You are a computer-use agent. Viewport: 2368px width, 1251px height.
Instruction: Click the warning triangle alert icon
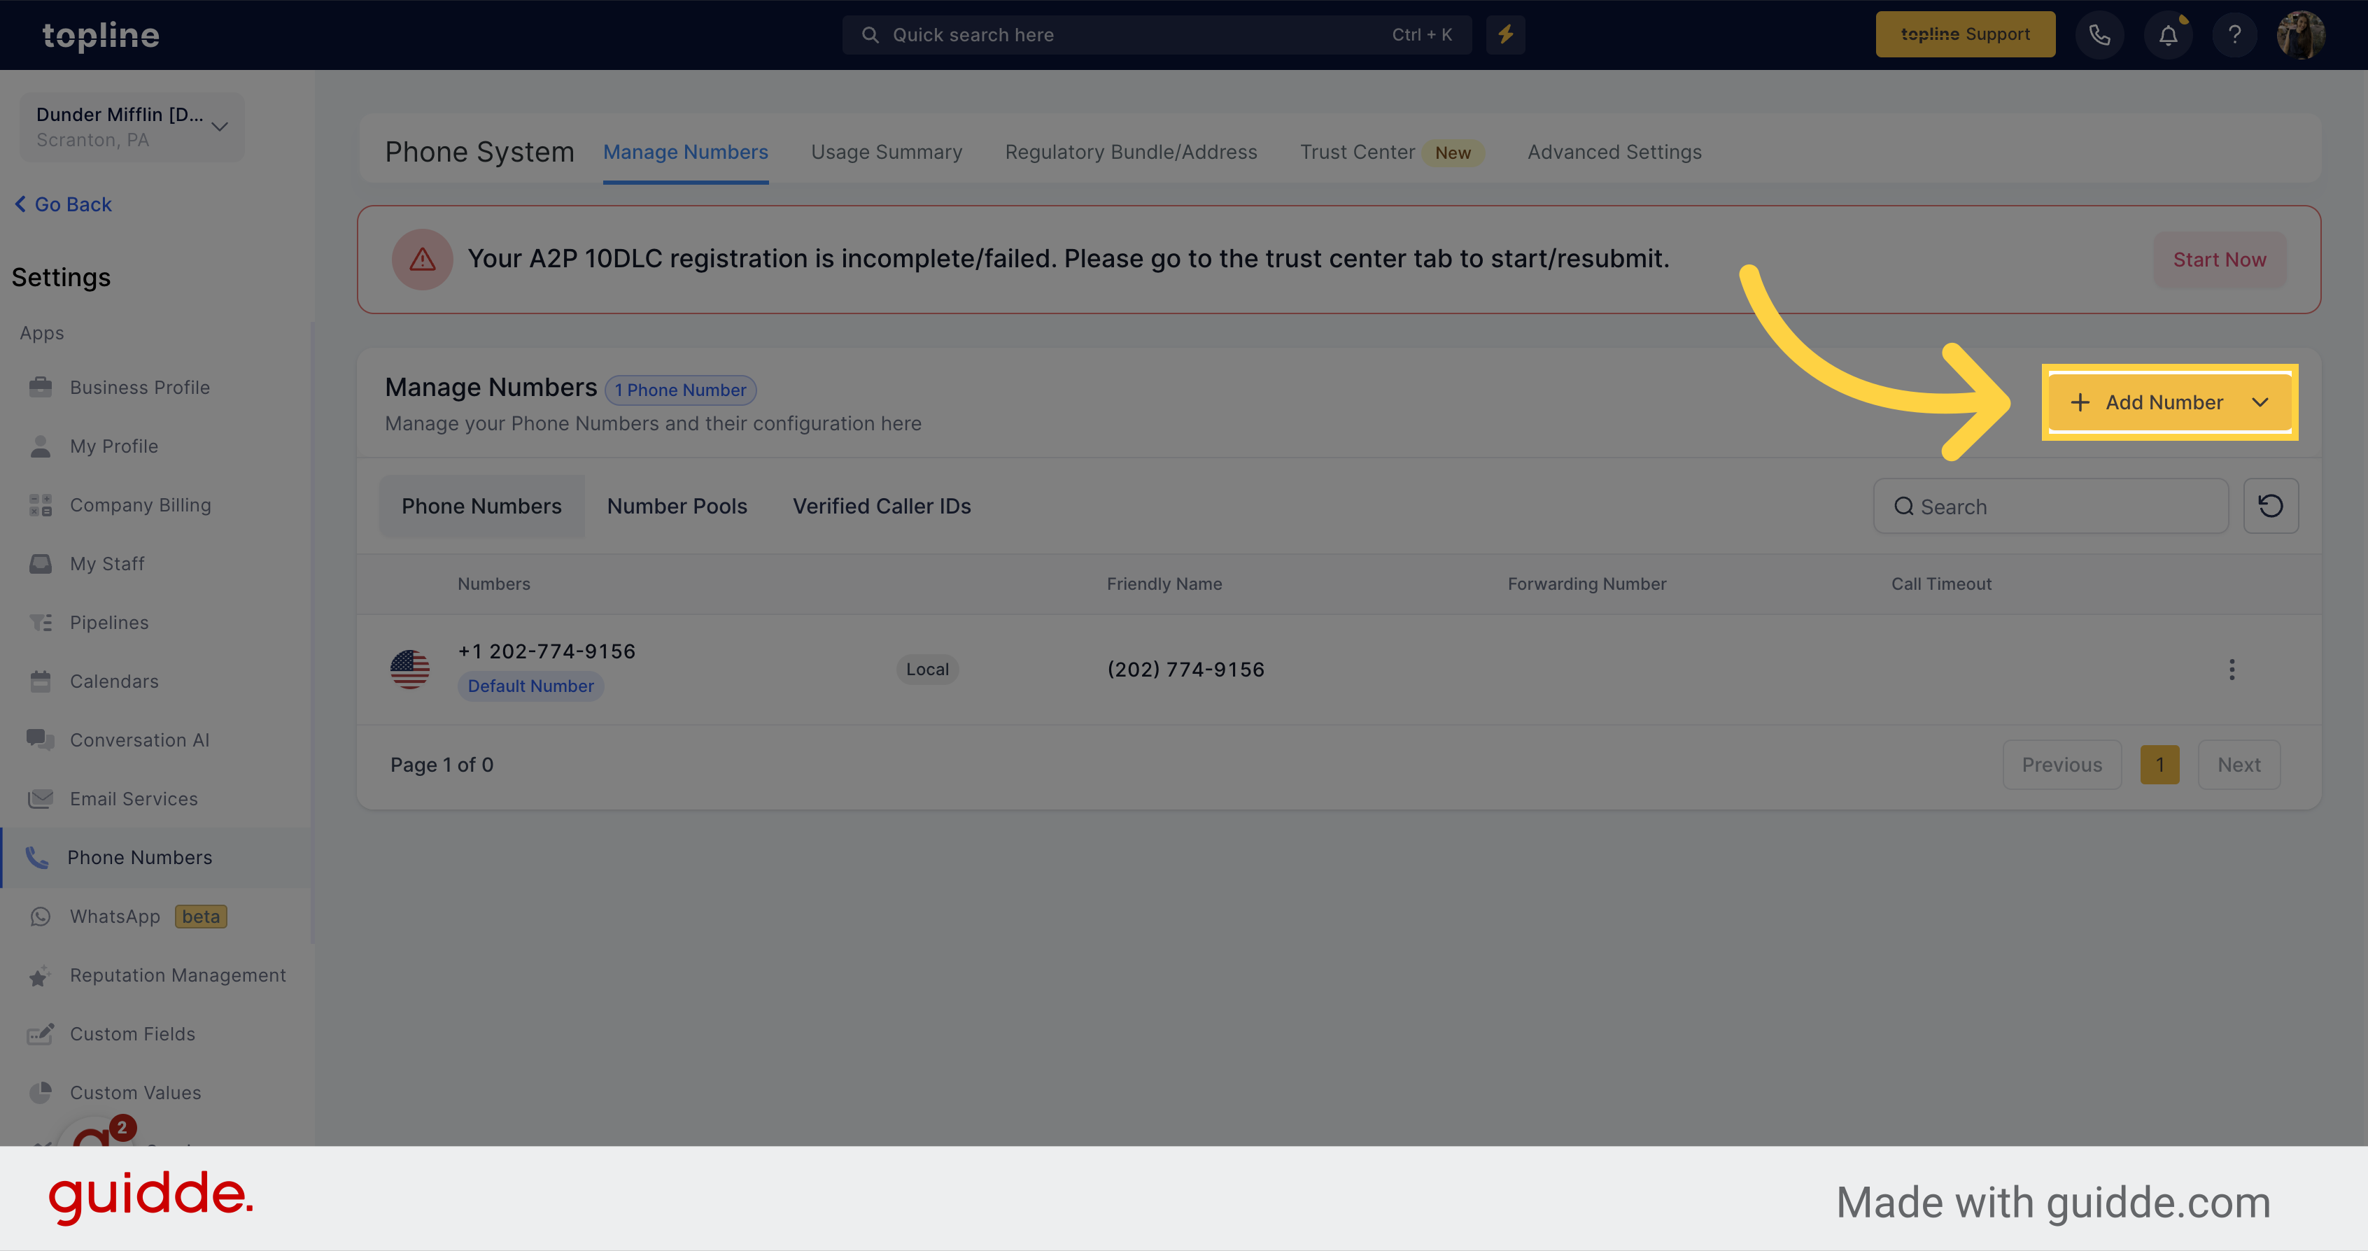422,259
